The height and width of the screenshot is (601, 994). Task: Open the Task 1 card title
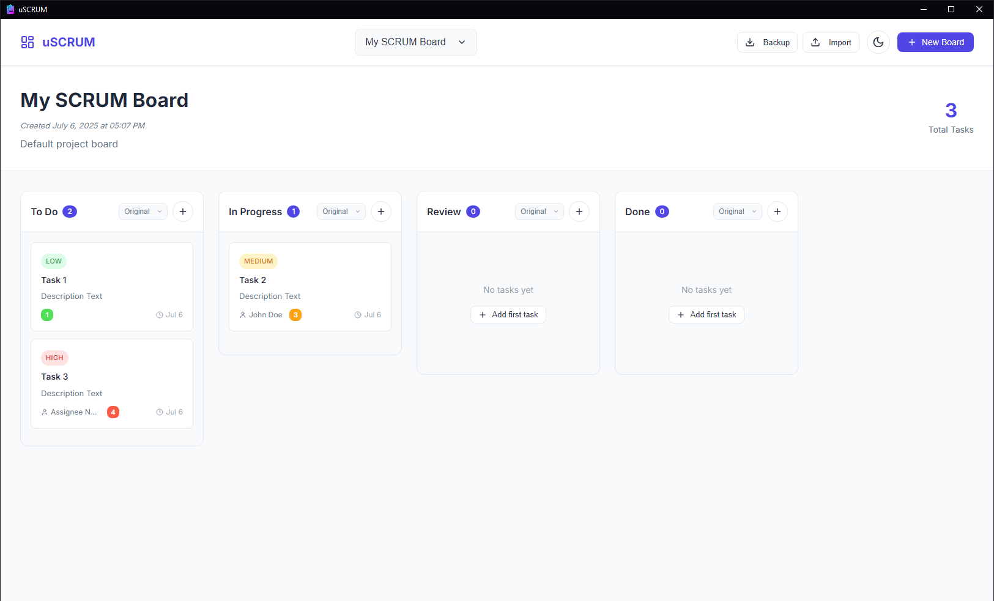click(x=54, y=280)
